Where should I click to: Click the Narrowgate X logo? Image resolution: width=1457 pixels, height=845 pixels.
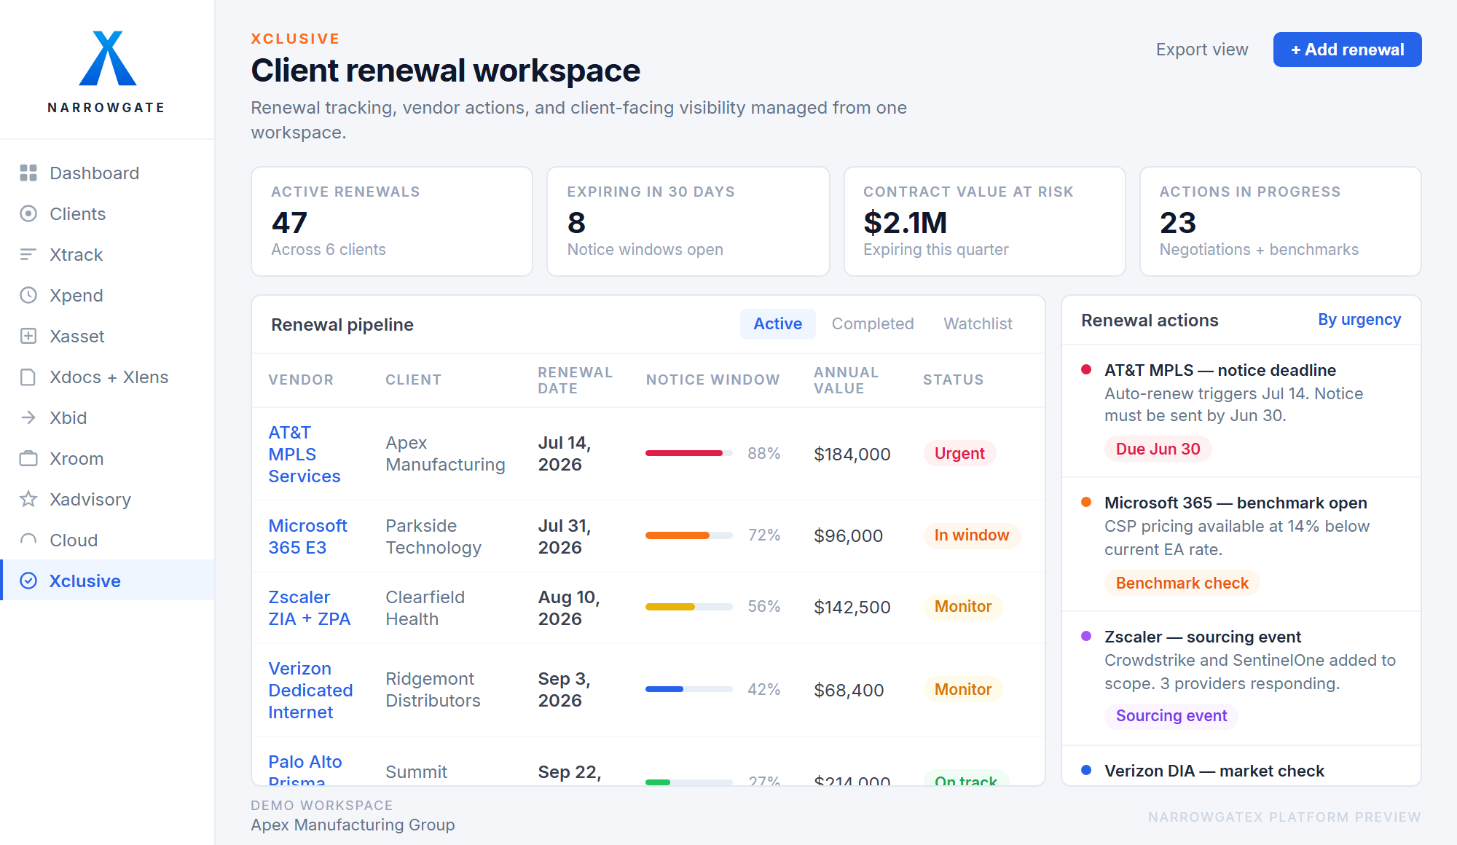pyautogui.click(x=108, y=58)
